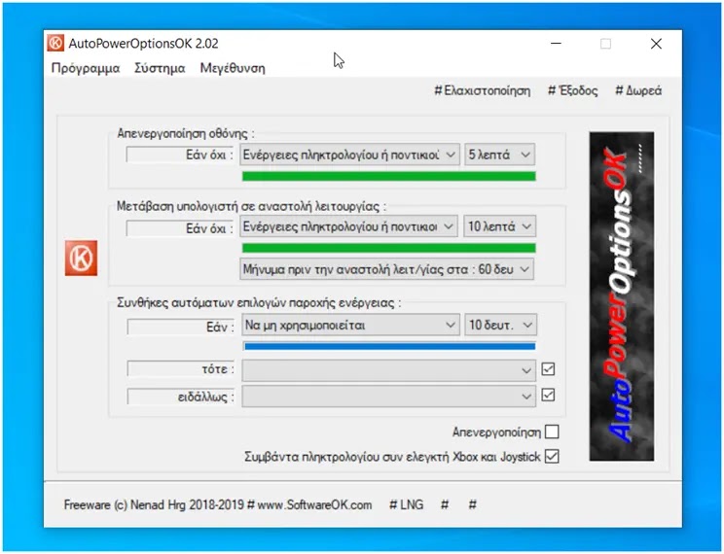724x554 pixels.
Task: Click the Εάν όχι field under Μετάβαση υπολογιστή
Action: coord(180,227)
